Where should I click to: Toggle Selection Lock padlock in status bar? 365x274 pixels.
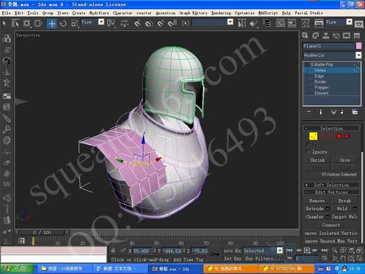click(113, 250)
